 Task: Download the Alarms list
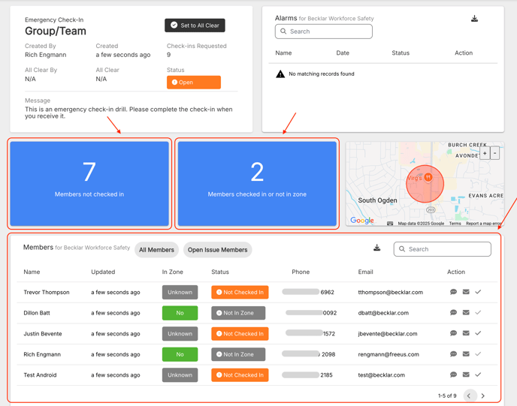474,19
